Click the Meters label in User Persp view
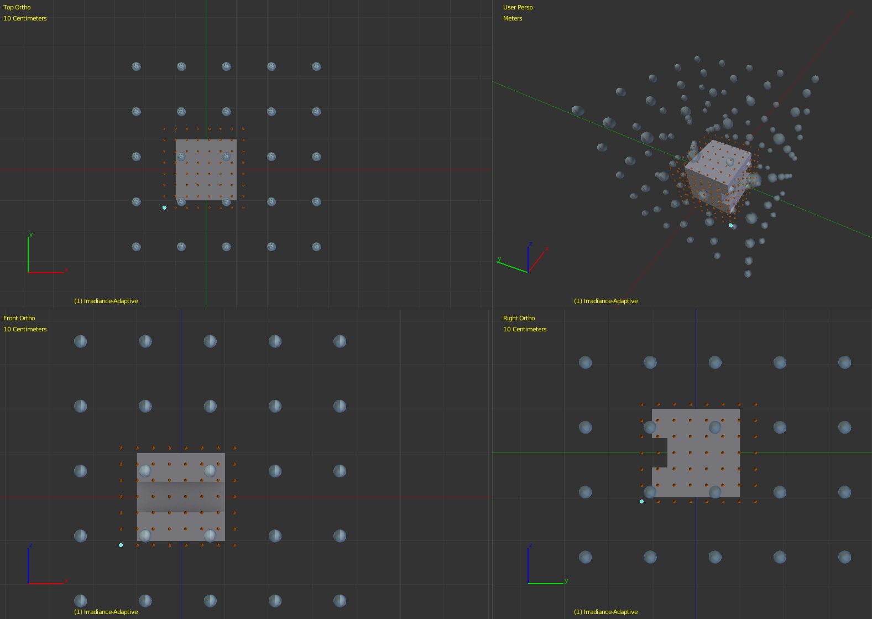872x619 pixels. (x=513, y=18)
